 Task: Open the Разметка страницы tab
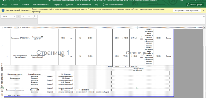[x=41, y=5]
